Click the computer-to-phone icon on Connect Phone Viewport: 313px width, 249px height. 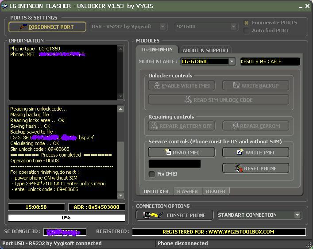153,215
